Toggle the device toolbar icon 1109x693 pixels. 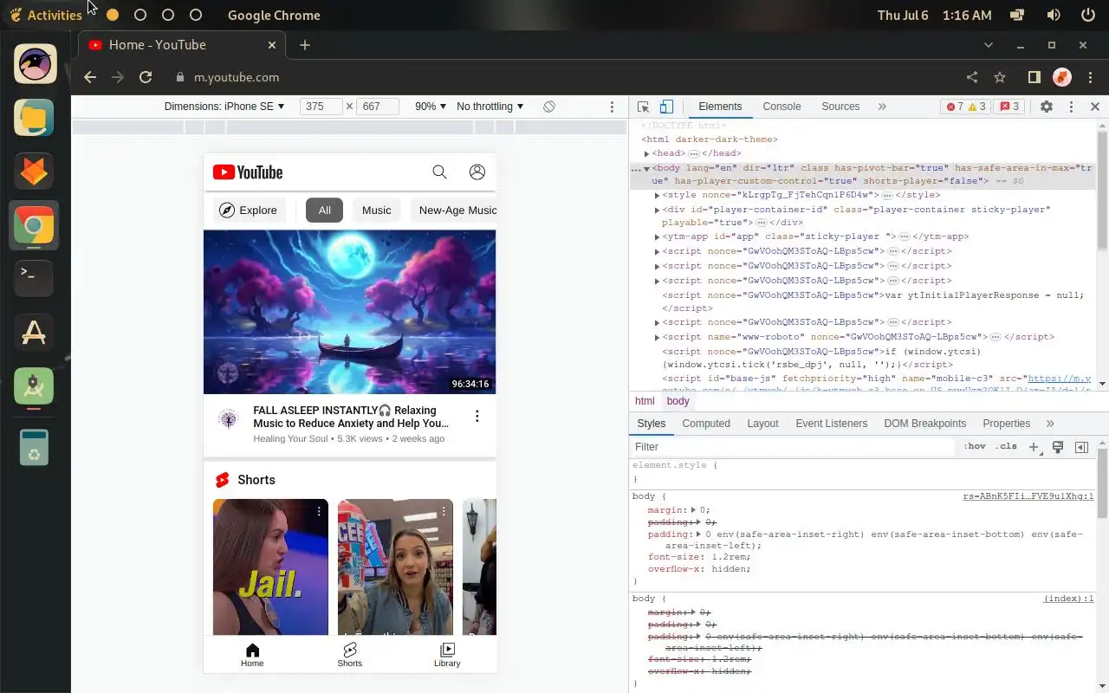666,107
